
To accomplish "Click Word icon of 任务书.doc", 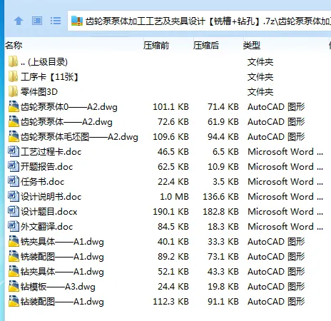I will point(14,181).
